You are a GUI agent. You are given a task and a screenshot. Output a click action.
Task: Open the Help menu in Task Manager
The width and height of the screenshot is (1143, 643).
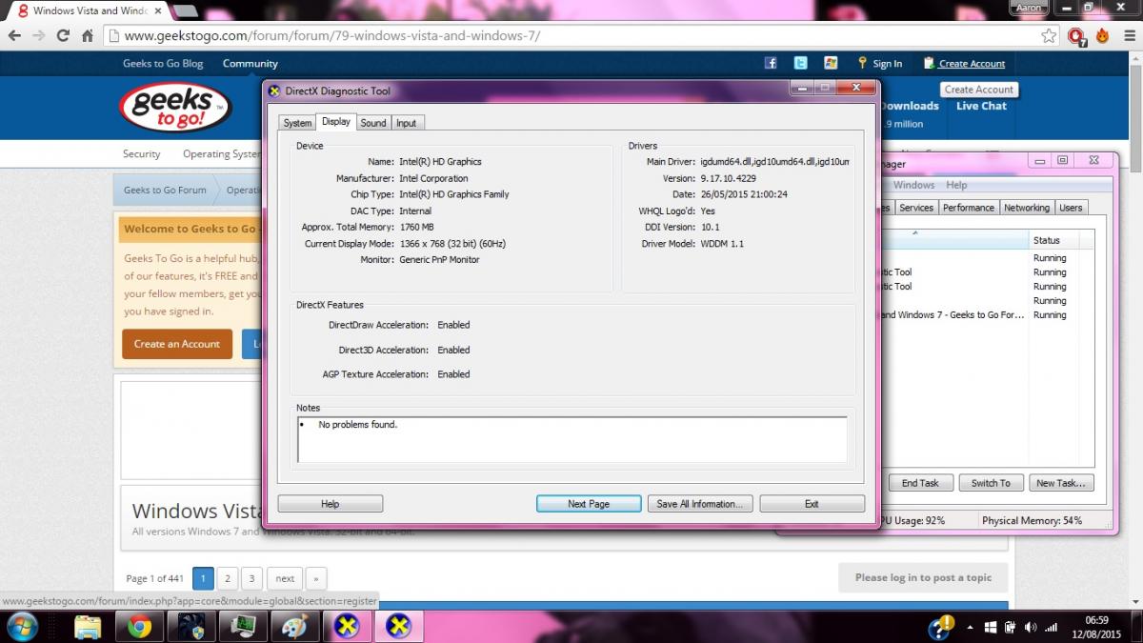[956, 185]
